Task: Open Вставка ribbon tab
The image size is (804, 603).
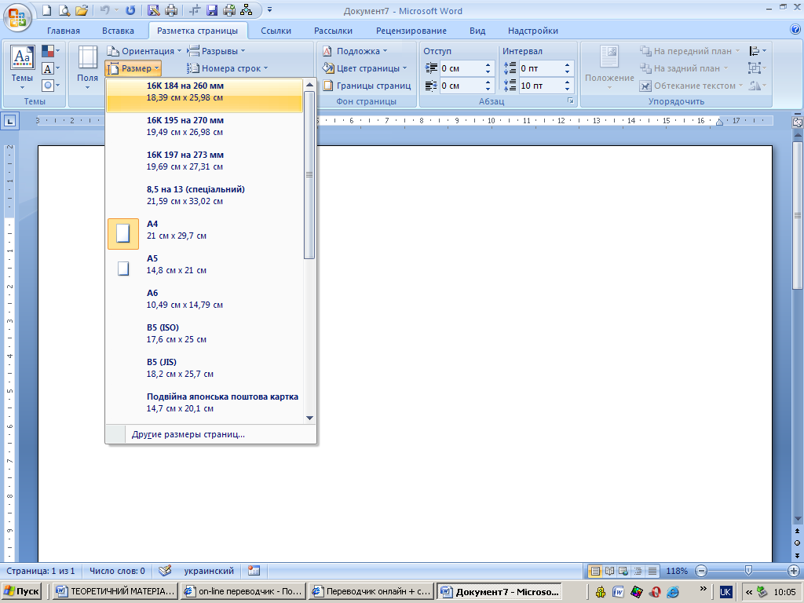Action: click(x=118, y=31)
